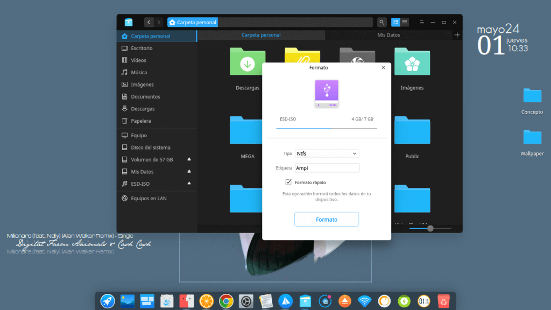Go back with the navigation arrow

[149, 22]
